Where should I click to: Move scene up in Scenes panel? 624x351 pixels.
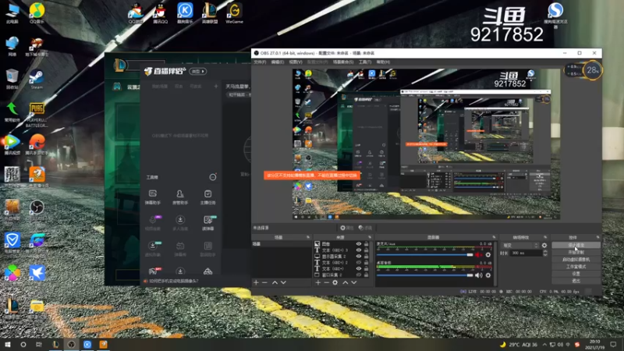tap(275, 282)
